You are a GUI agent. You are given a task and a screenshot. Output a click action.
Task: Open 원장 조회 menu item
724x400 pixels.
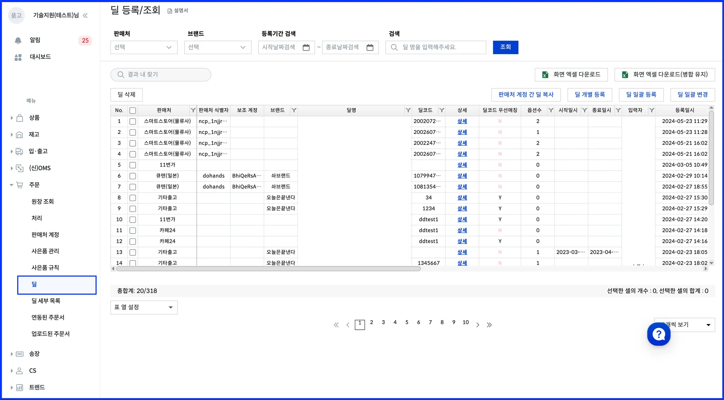pyautogui.click(x=42, y=201)
